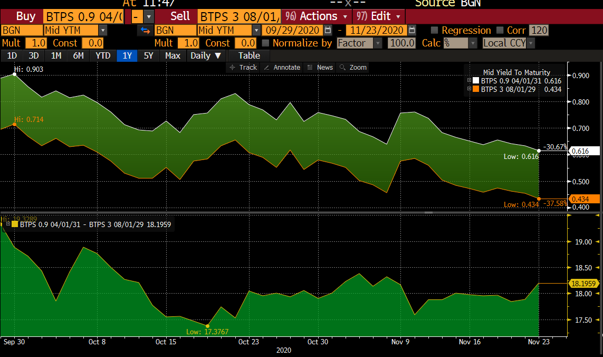Open the start date calendar icon
The image size is (603, 357).
[328, 30]
